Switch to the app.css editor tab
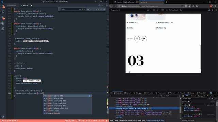 tap(26, 5)
